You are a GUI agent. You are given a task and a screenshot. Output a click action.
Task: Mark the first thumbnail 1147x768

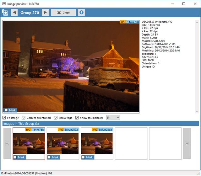click(15, 157)
